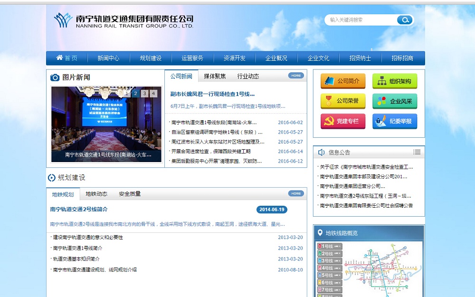Image resolution: width=475 pixels, height=297 pixels.
Task: Open the 公司简介 orange button
Action: point(343,81)
